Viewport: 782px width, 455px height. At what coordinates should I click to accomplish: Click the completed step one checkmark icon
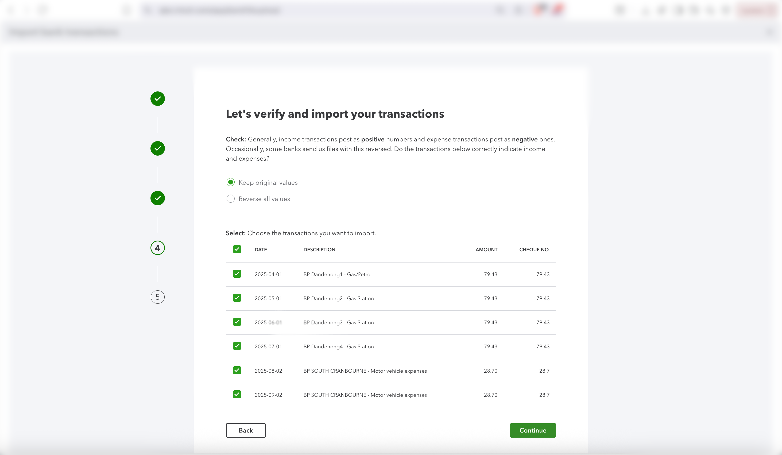pyautogui.click(x=158, y=99)
